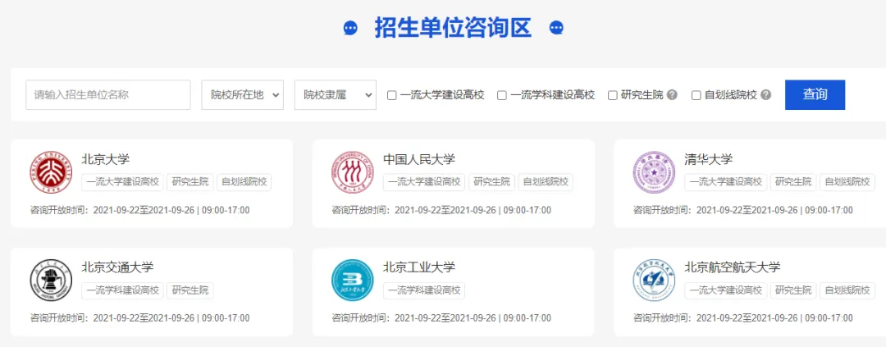Image resolution: width=886 pixels, height=347 pixels.
Task: Click 咨询开放时间 line on 北京航空航天大学 card
Action: tap(743, 318)
